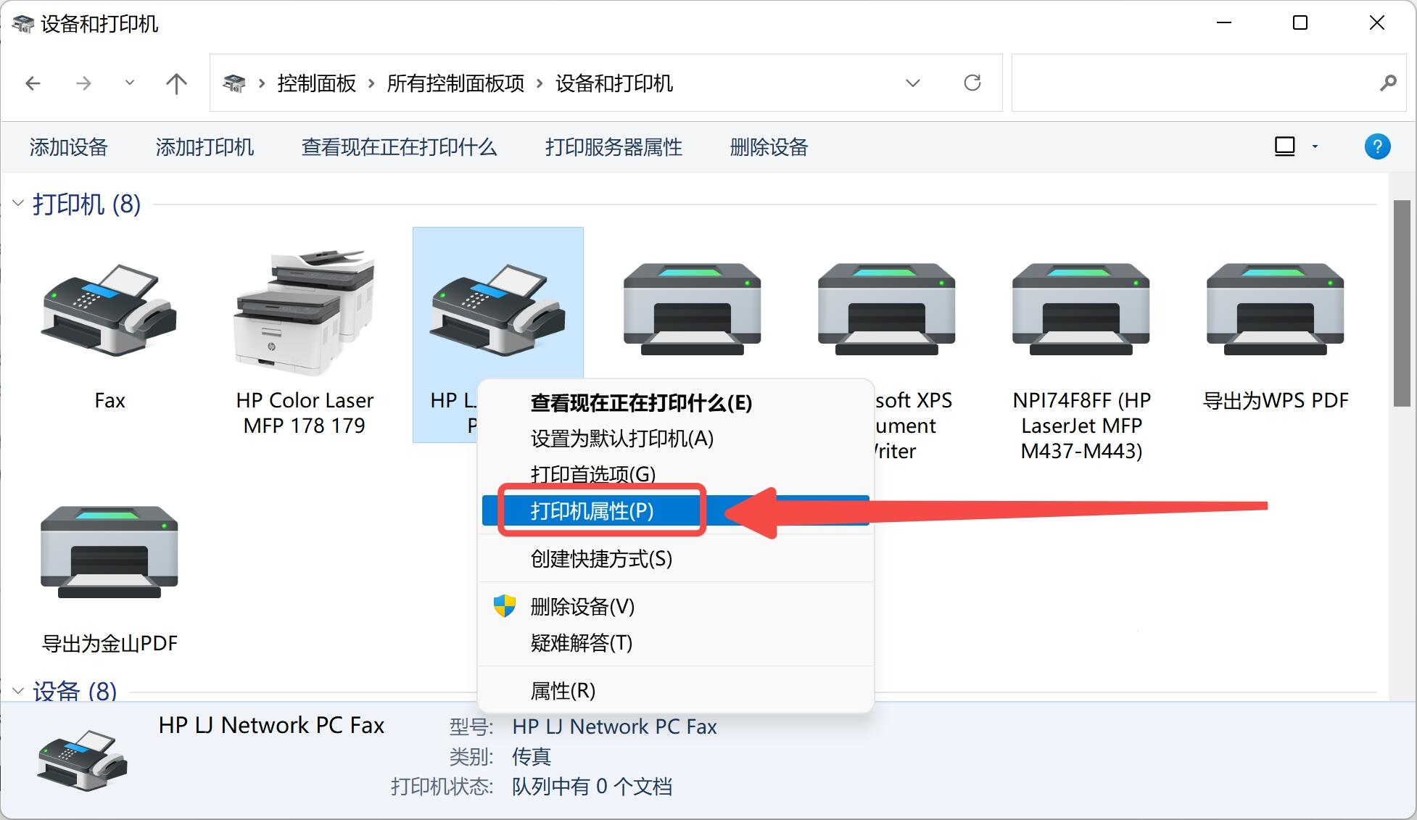
Task: Select the NPI74F8FF HP LaserJet MFP printer
Action: click(1081, 310)
